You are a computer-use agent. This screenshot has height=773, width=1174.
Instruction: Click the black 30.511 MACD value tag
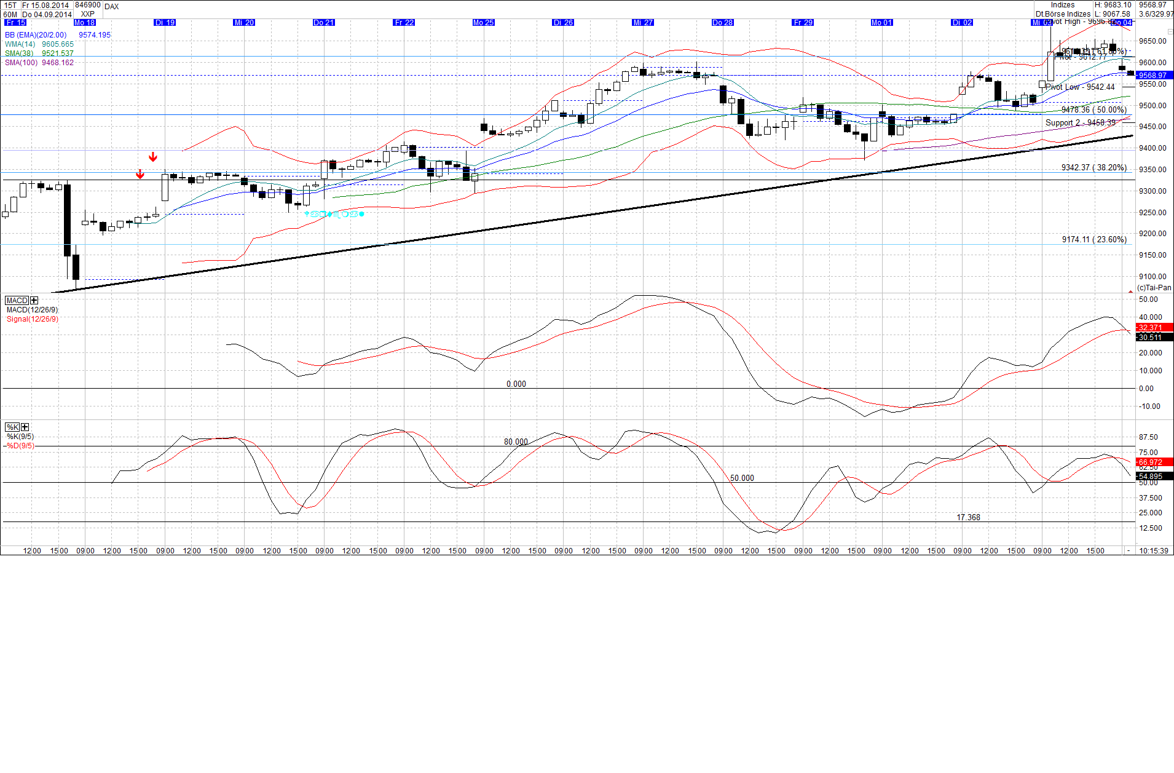1154,338
